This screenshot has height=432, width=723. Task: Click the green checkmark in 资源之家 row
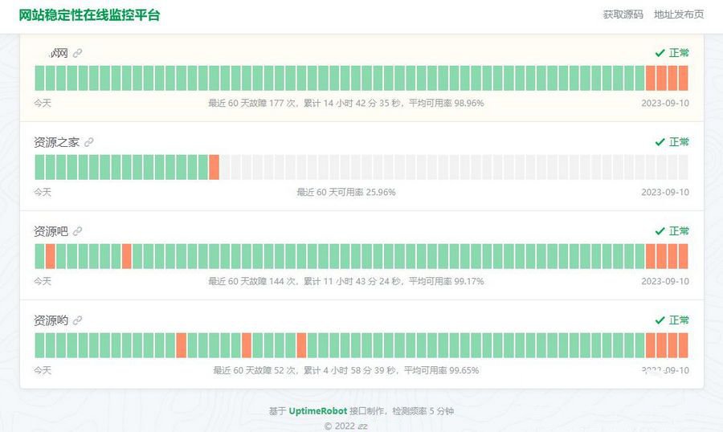660,142
